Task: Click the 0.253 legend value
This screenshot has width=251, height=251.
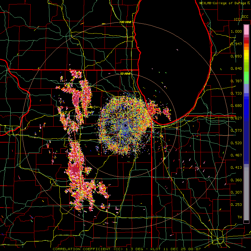Action: [x=236, y=205]
